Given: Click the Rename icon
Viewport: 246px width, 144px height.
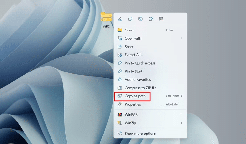Looking at the screenshot, I should pyautogui.click(x=140, y=19).
